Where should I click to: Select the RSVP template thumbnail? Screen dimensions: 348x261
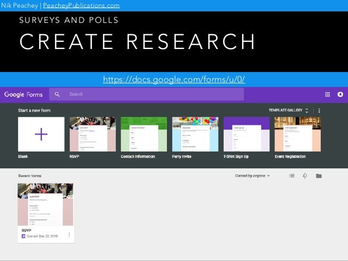(x=93, y=134)
